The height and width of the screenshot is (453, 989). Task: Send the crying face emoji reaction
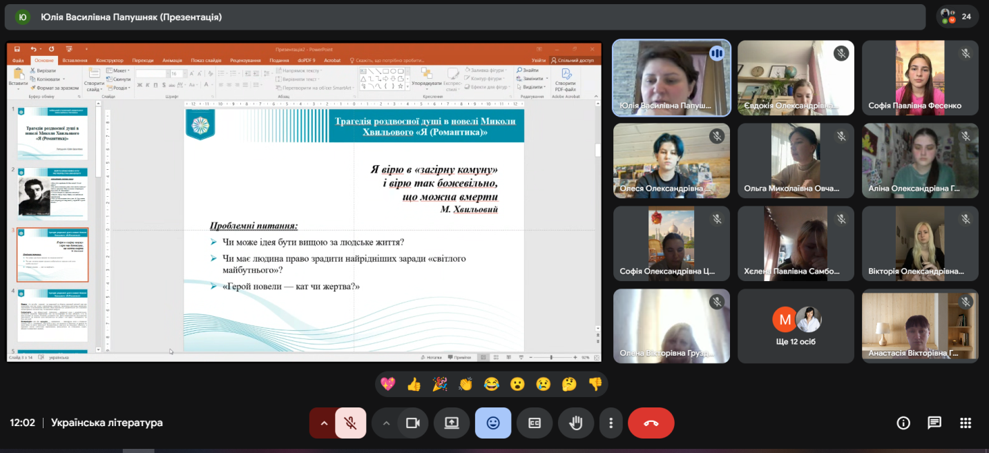544,384
